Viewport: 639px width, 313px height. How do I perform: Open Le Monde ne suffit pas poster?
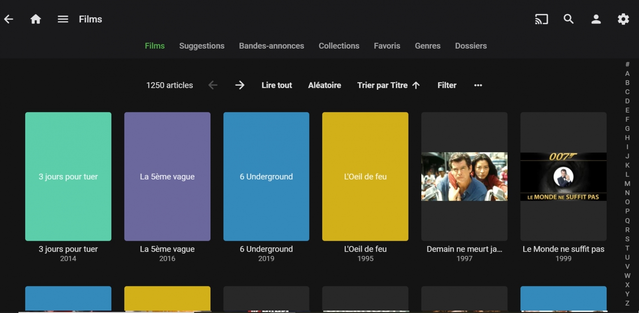[563, 176]
